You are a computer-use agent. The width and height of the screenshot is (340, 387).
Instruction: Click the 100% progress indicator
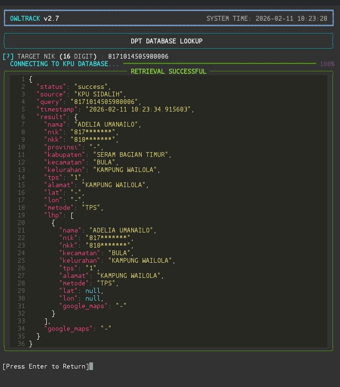coord(327,64)
